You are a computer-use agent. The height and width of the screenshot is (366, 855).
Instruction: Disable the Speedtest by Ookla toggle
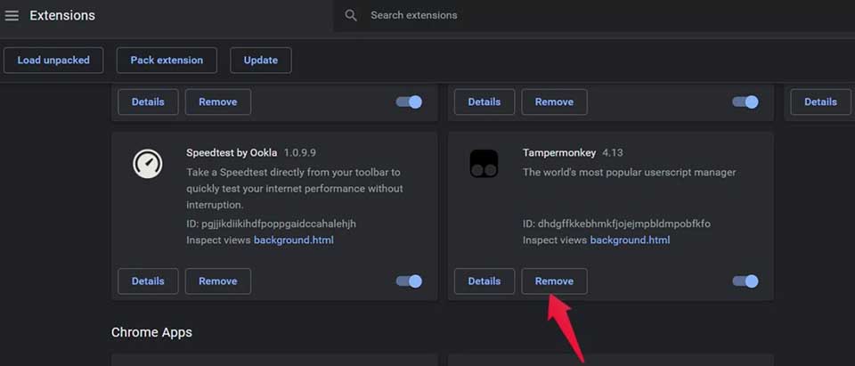[409, 281]
